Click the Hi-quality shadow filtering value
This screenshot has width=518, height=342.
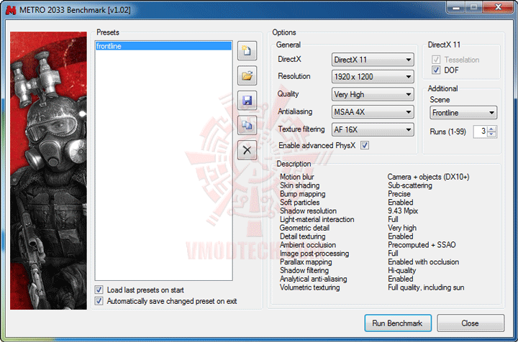point(401,270)
